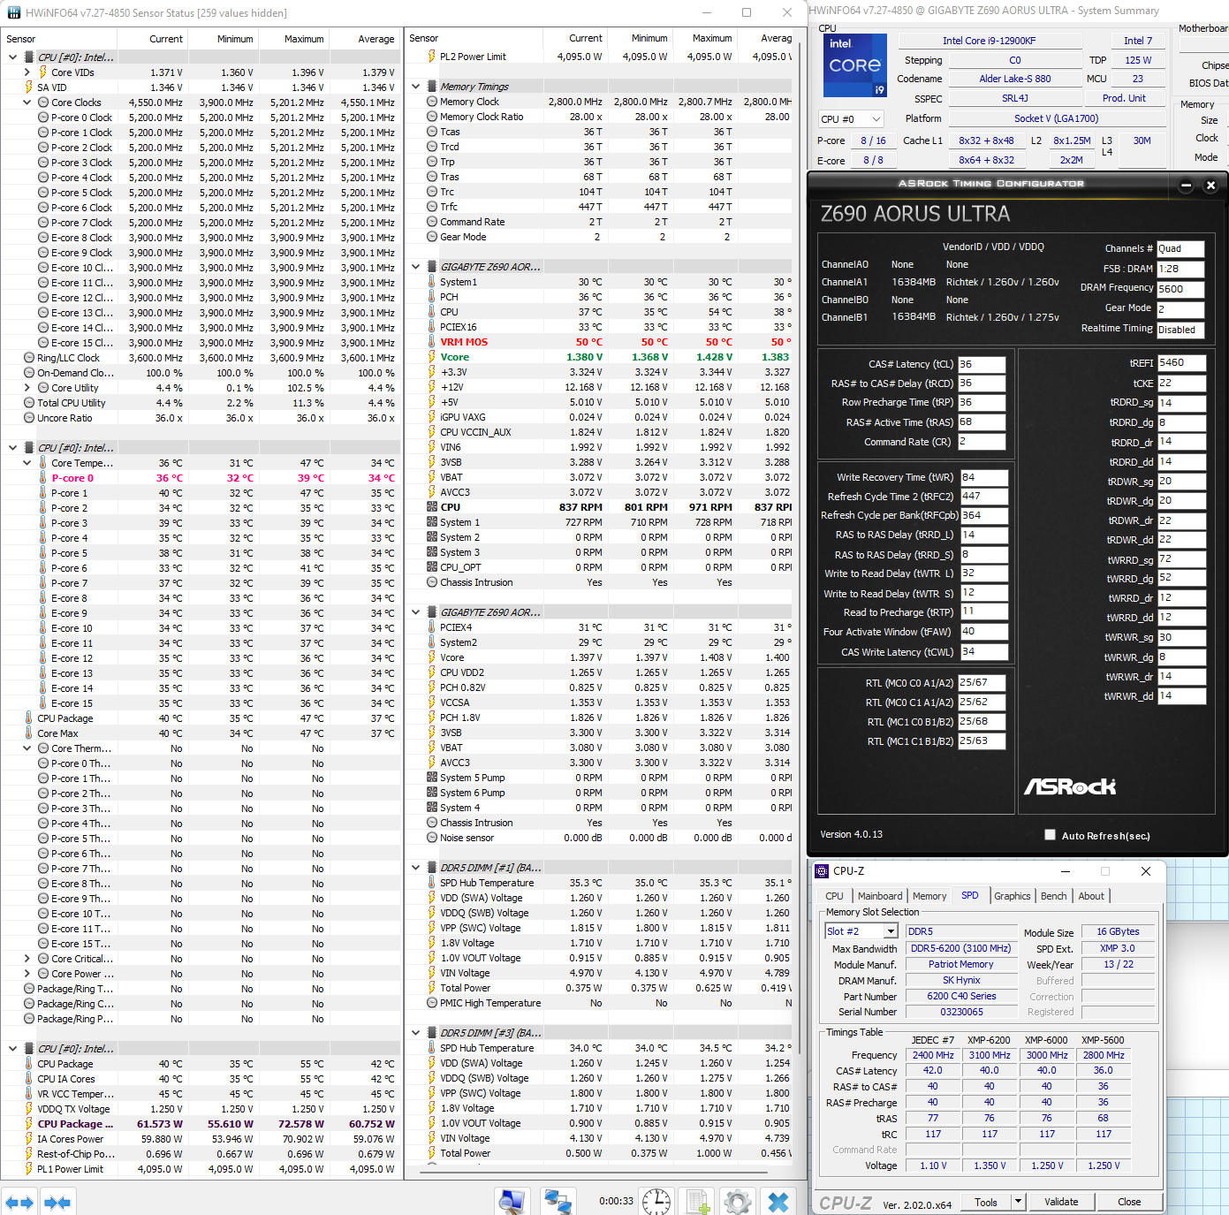Click the Part Number field 6200 C40 Series
This screenshot has width=1229, height=1215.
[961, 996]
